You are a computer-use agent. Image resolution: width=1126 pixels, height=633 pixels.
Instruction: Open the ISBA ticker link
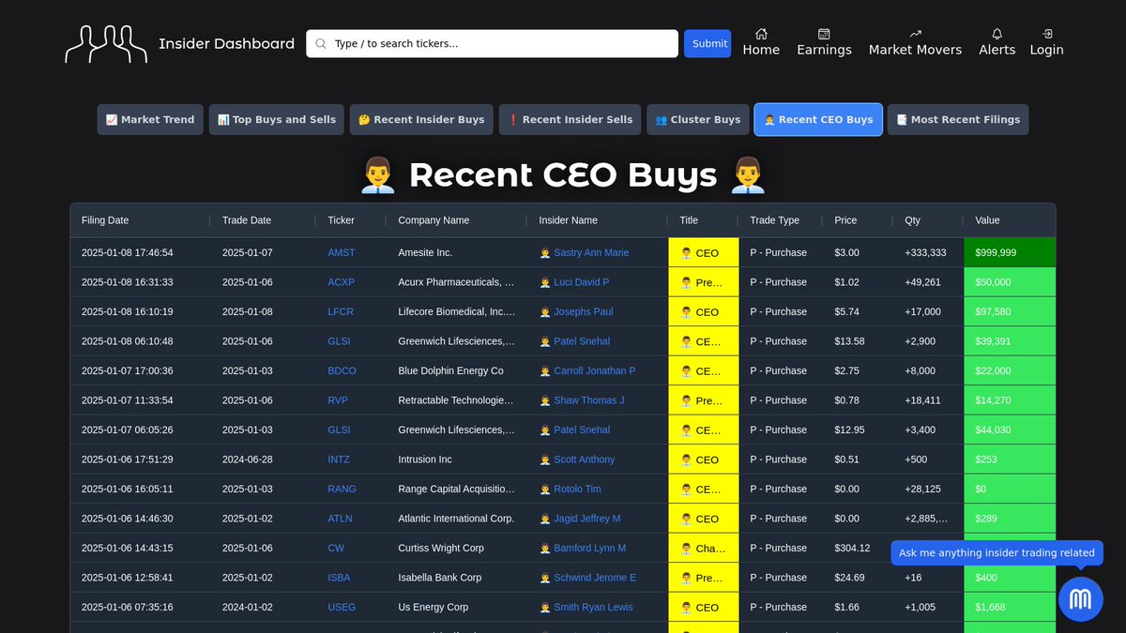coord(339,578)
